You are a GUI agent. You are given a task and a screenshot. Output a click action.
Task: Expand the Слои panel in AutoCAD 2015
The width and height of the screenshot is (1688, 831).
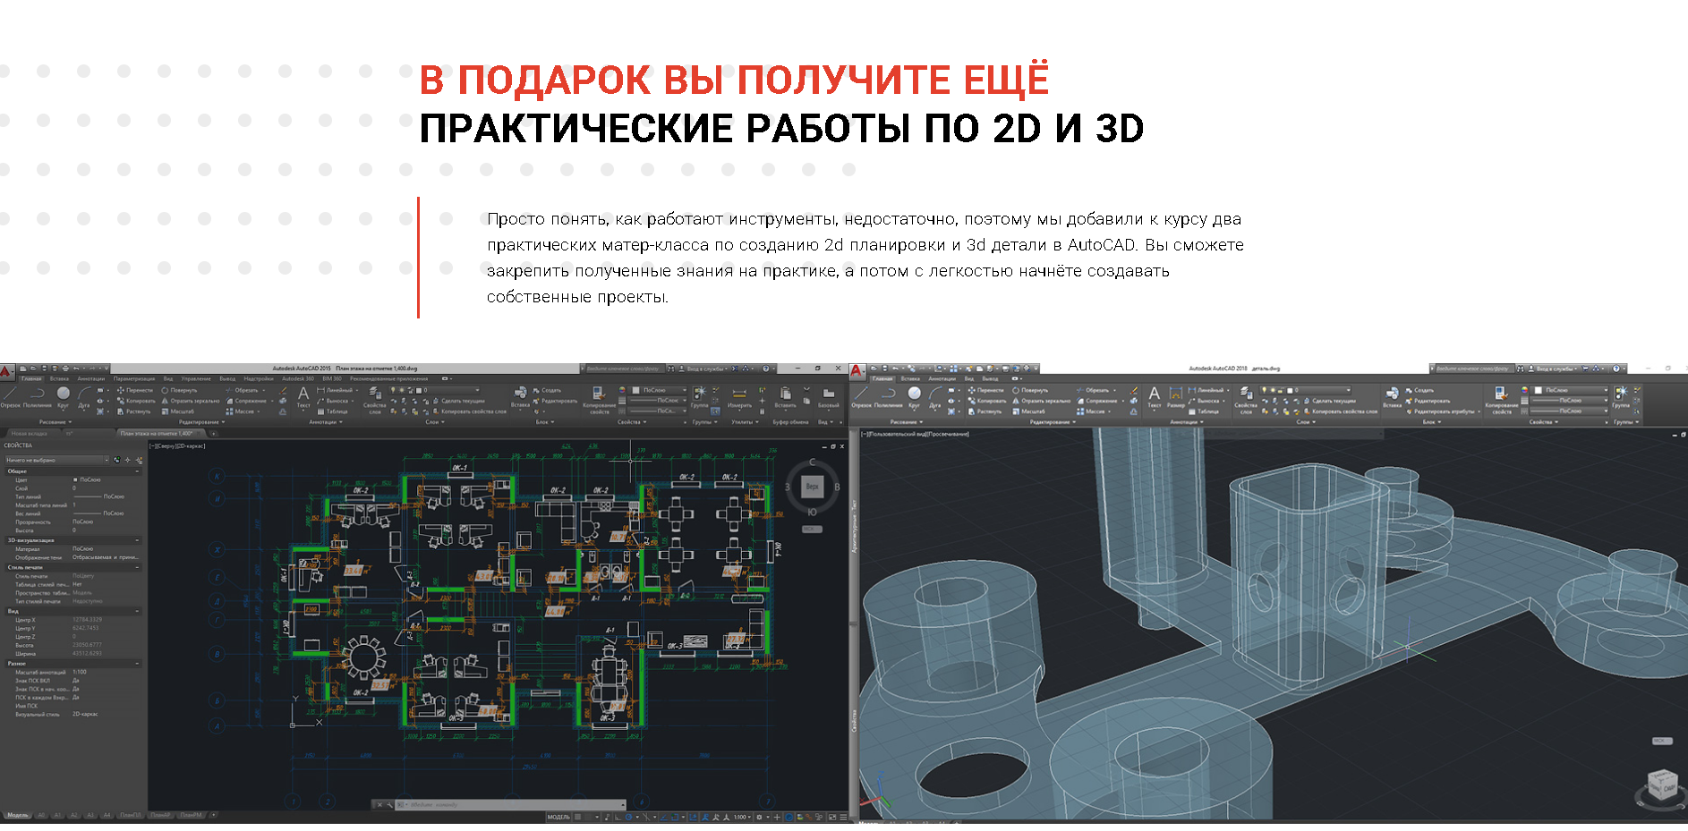(x=435, y=422)
